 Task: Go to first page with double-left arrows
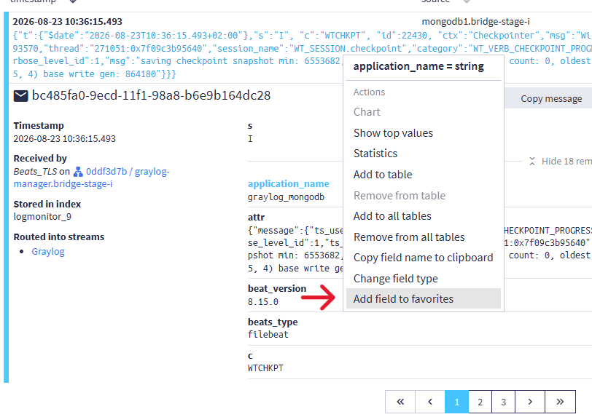(x=400, y=402)
